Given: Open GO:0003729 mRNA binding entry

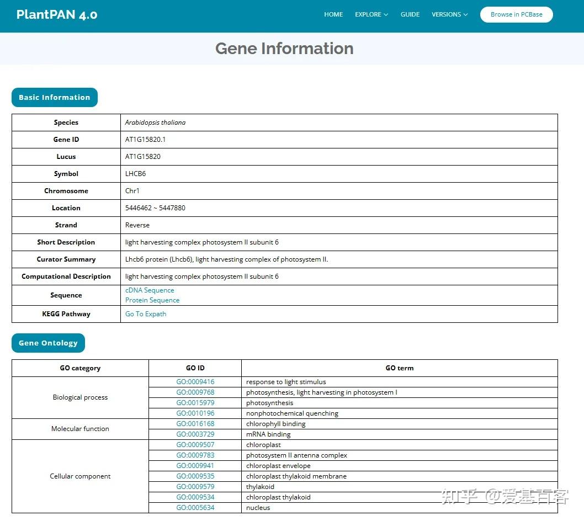Looking at the screenshot, I should click(x=195, y=434).
